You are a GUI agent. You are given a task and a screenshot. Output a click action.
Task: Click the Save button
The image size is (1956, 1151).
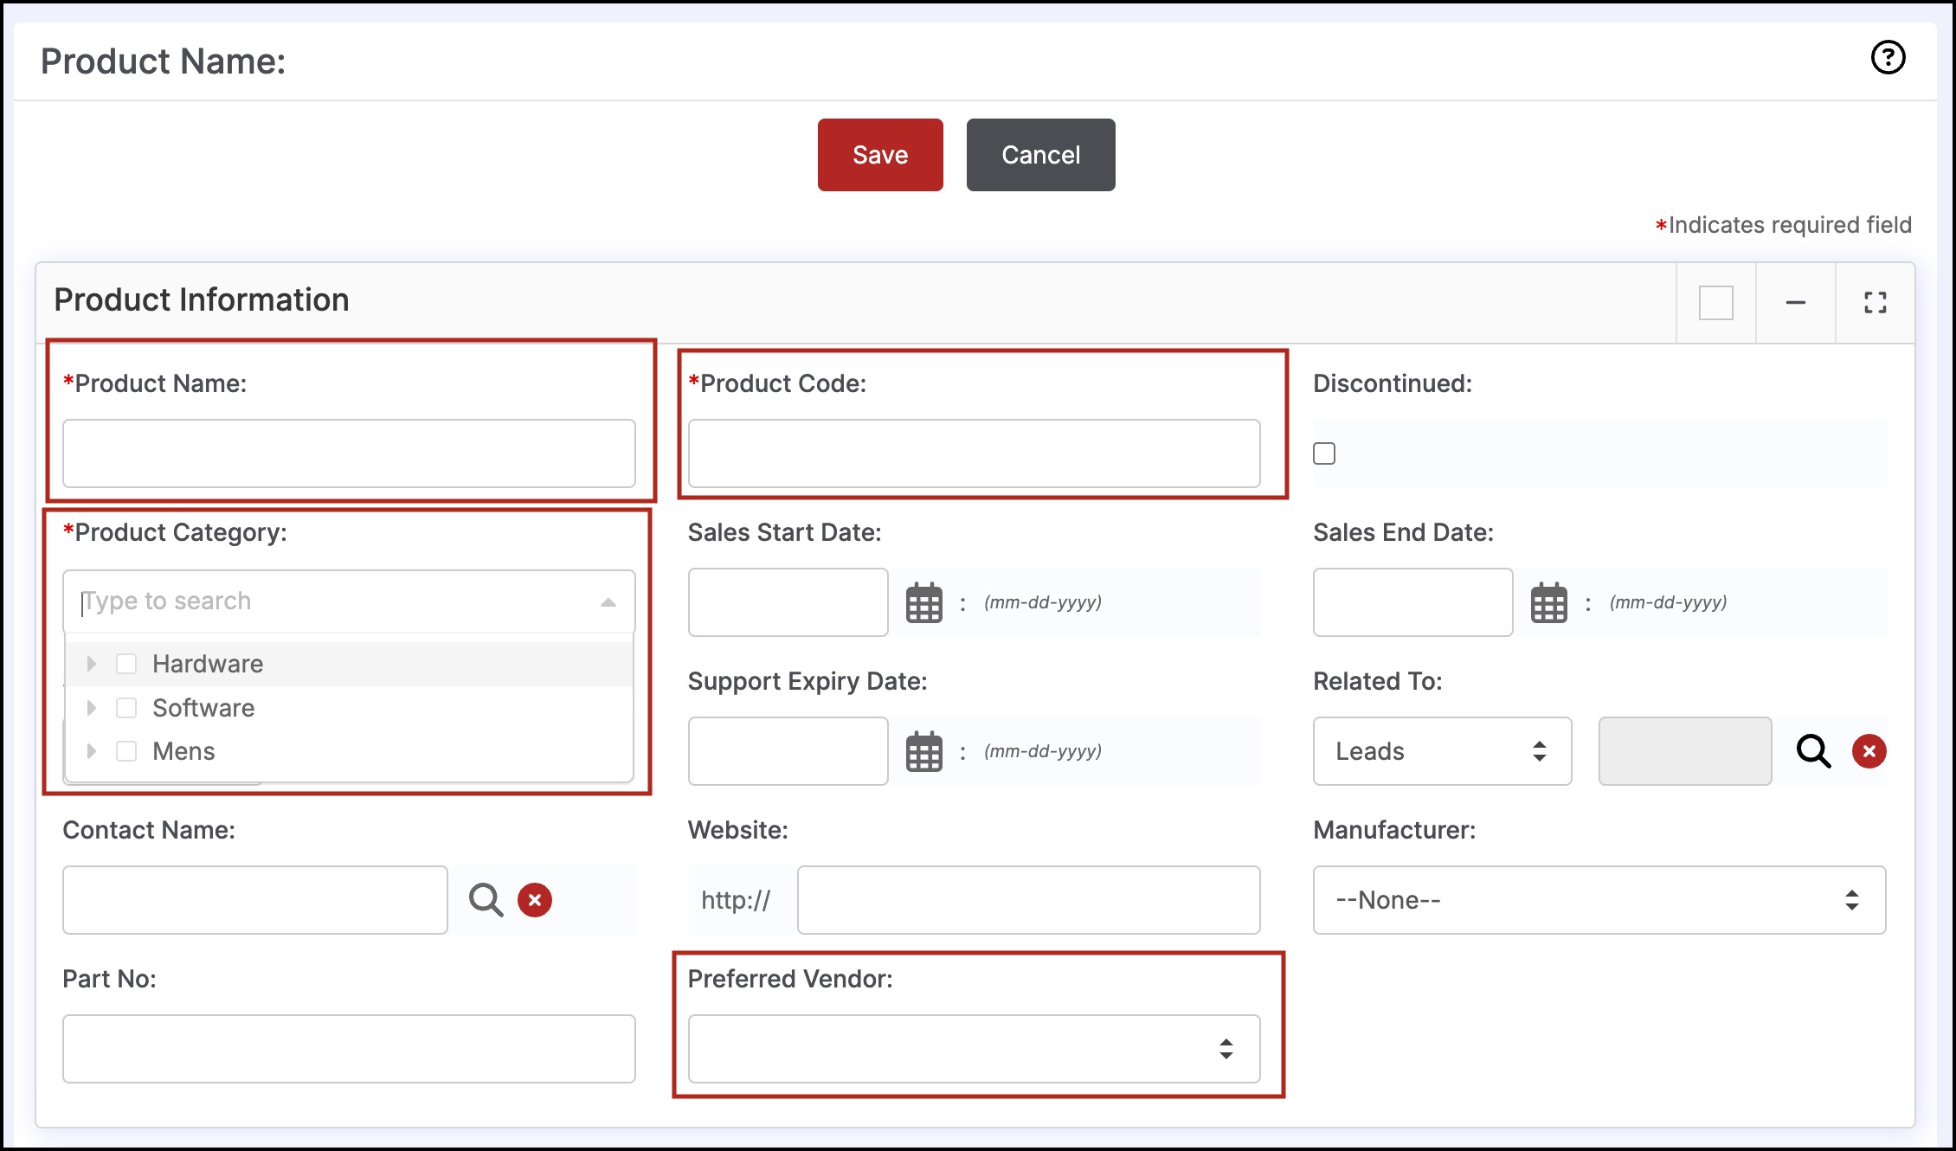(x=880, y=155)
